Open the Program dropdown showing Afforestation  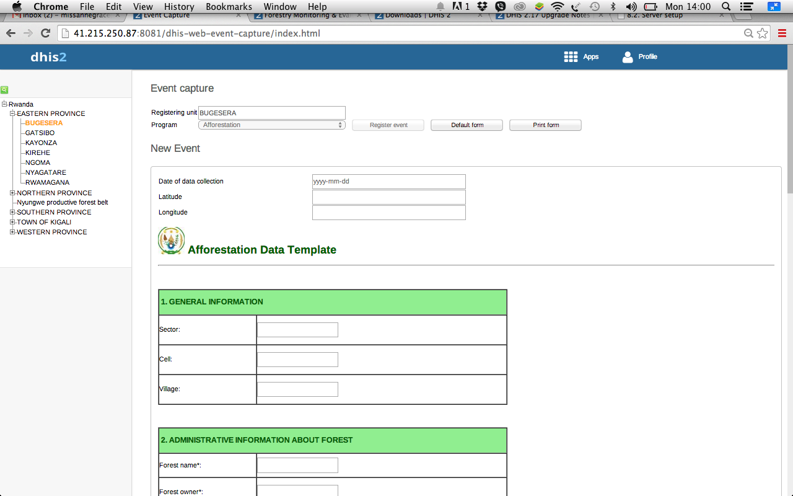click(x=271, y=125)
